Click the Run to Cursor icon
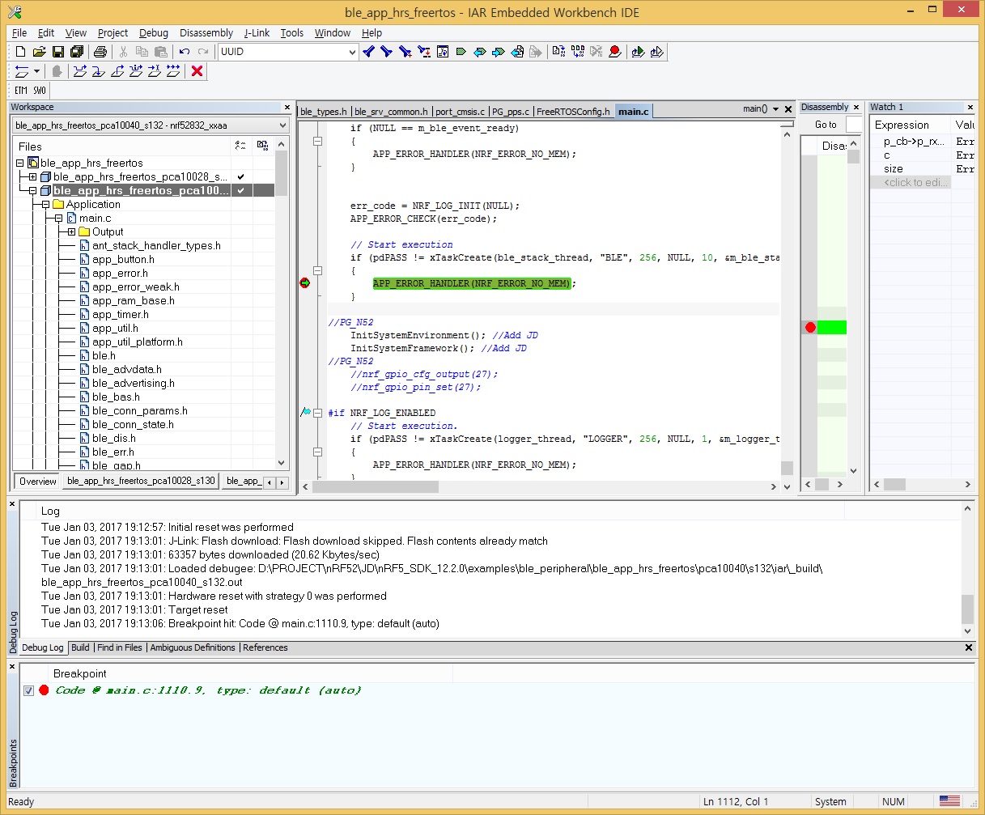Viewport: 985px width, 815px height. (x=154, y=71)
